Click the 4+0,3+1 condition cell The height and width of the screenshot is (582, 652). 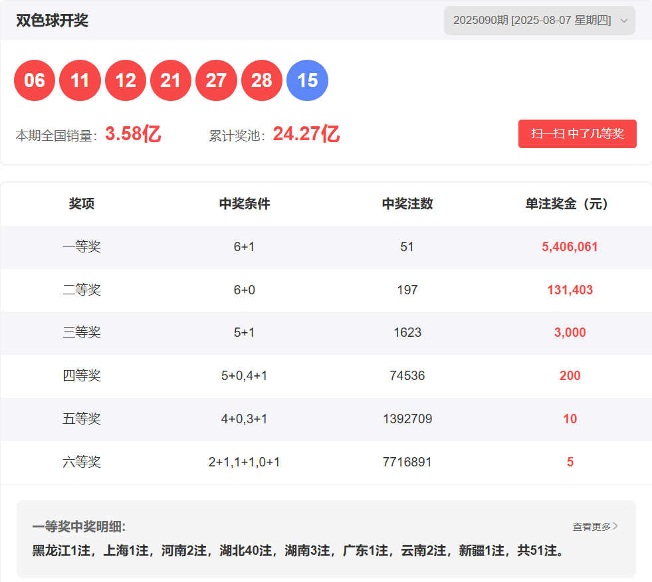coord(244,419)
